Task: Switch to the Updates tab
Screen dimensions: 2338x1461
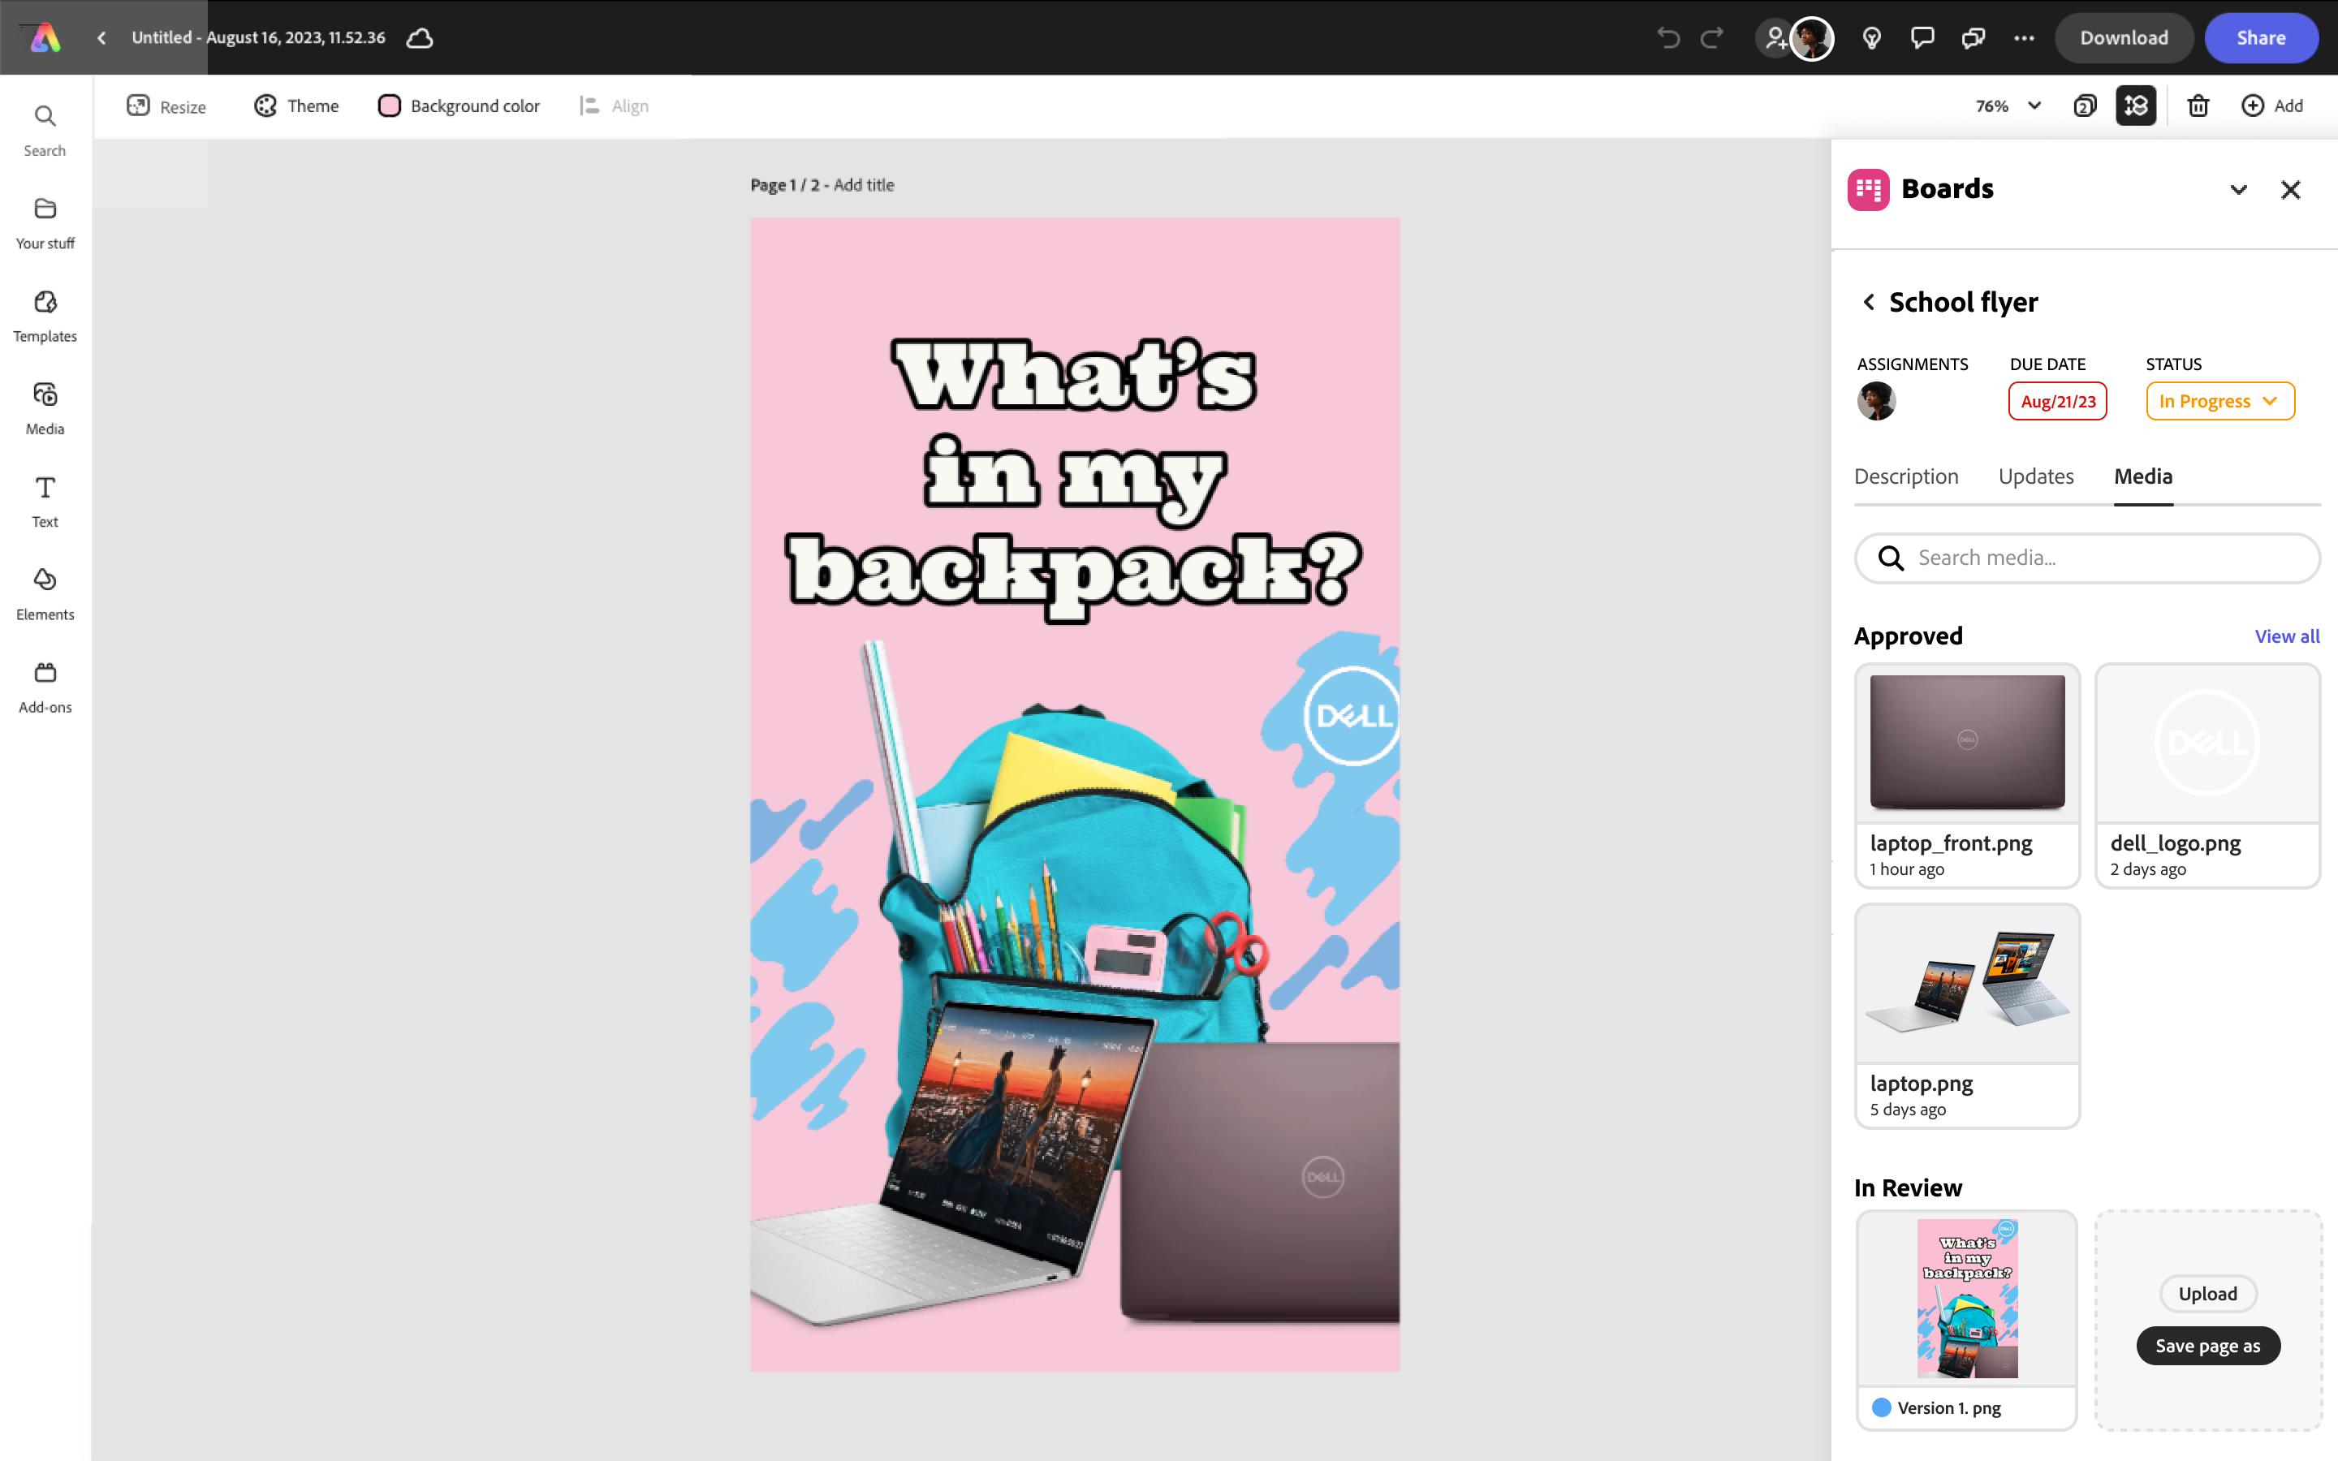Action: (2036, 476)
